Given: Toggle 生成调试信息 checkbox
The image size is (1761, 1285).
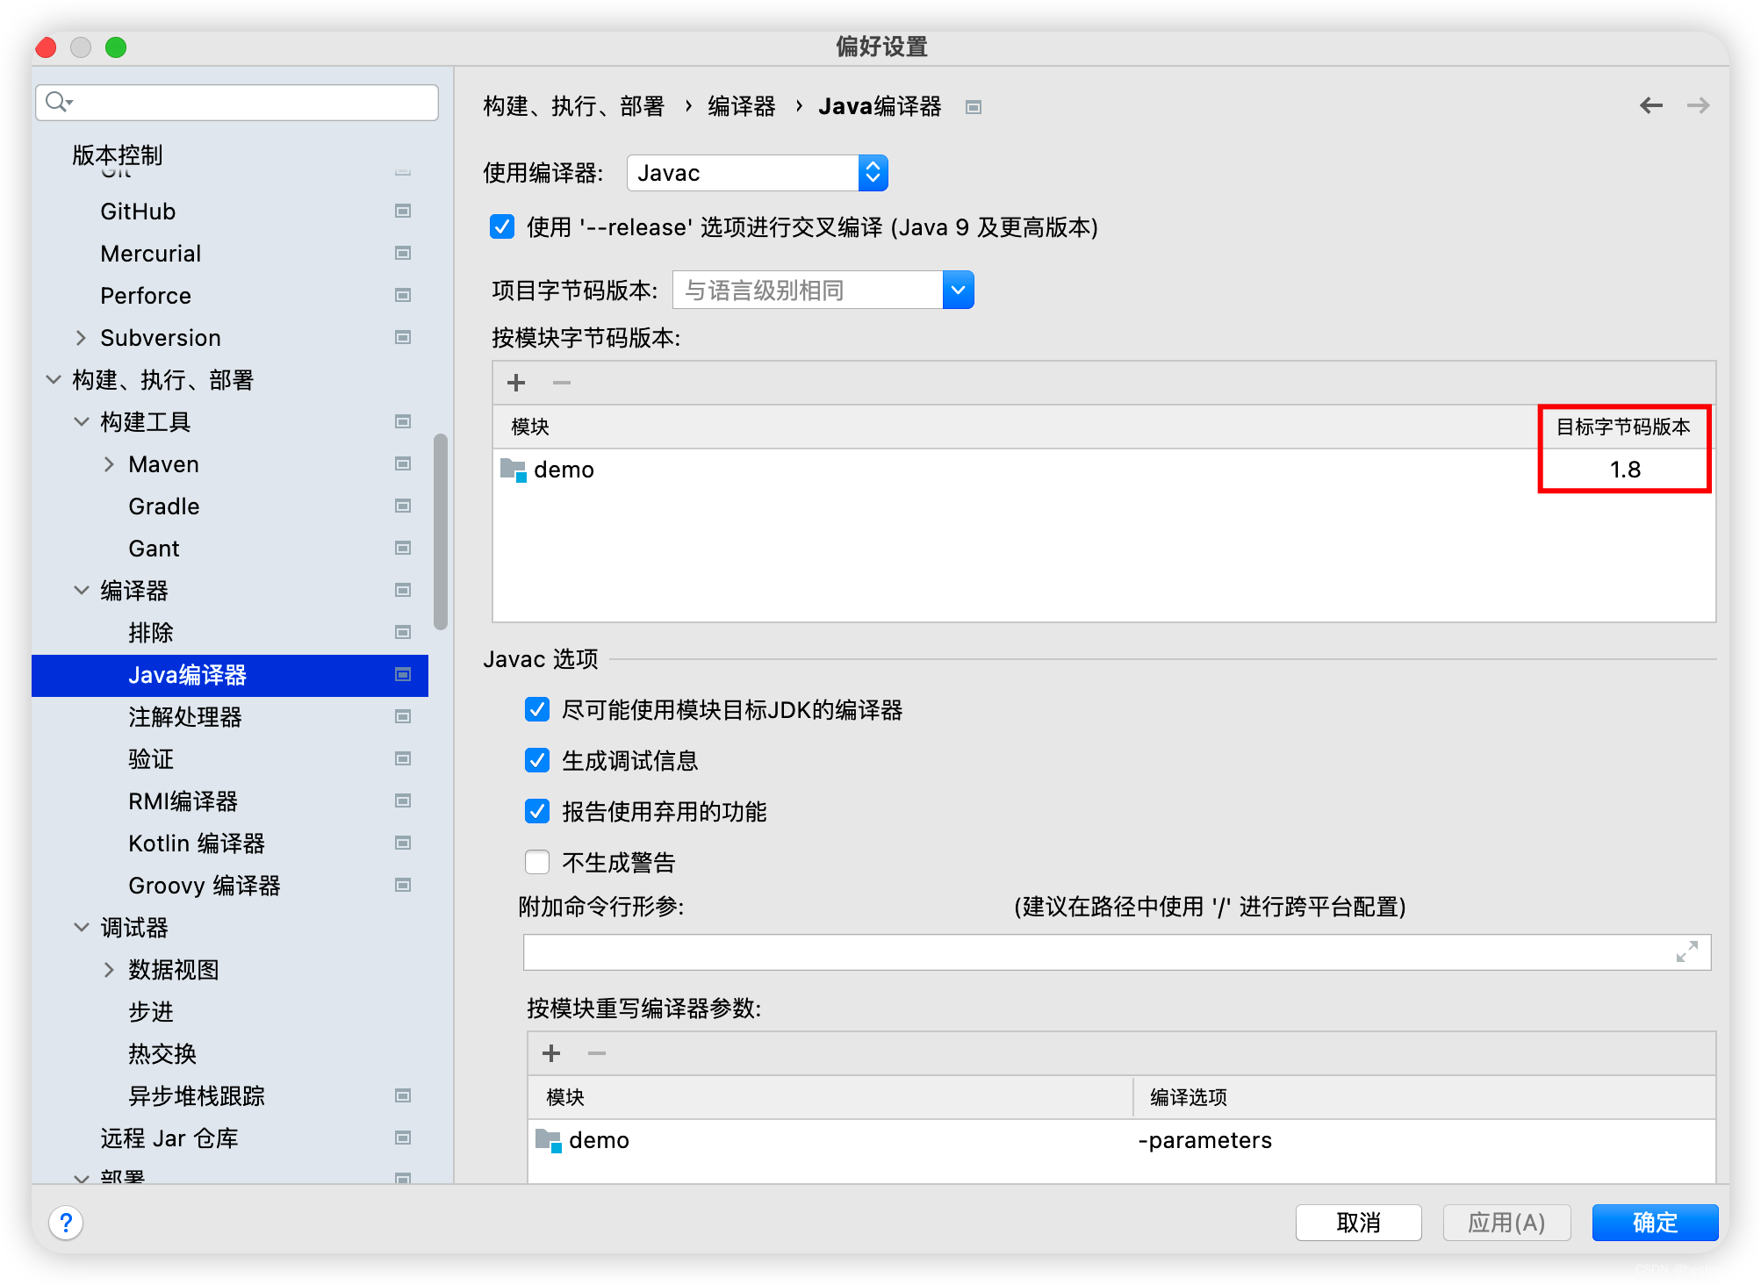Looking at the screenshot, I should pyautogui.click(x=537, y=760).
